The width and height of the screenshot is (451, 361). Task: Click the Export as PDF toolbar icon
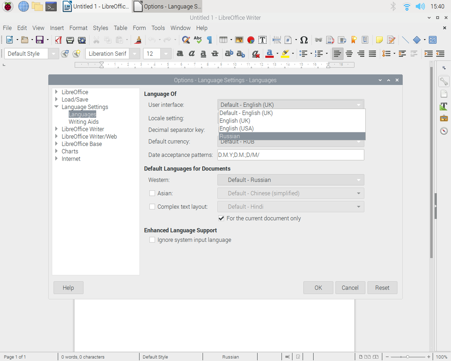58,40
